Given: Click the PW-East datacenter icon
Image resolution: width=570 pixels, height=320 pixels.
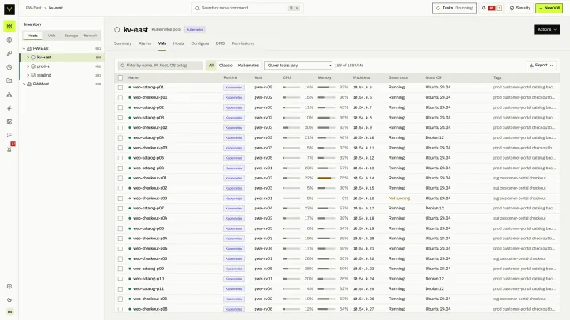Looking at the screenshot, I should click(29, 48).
